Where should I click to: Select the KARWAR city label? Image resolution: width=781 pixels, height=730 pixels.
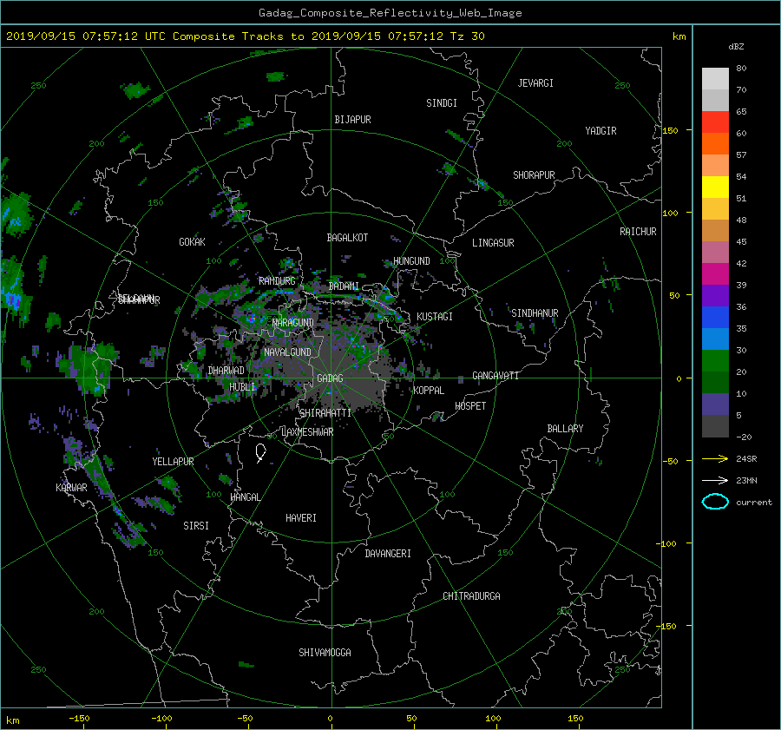pos(71,488)
